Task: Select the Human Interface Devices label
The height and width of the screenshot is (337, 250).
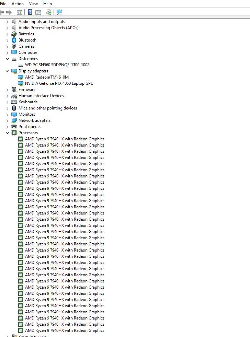Action: 41,96
